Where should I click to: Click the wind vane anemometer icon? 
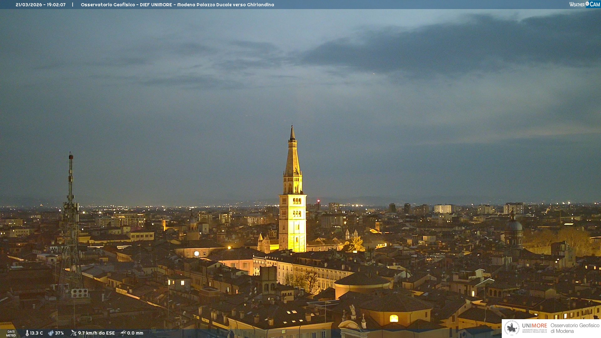coord(74,333)
